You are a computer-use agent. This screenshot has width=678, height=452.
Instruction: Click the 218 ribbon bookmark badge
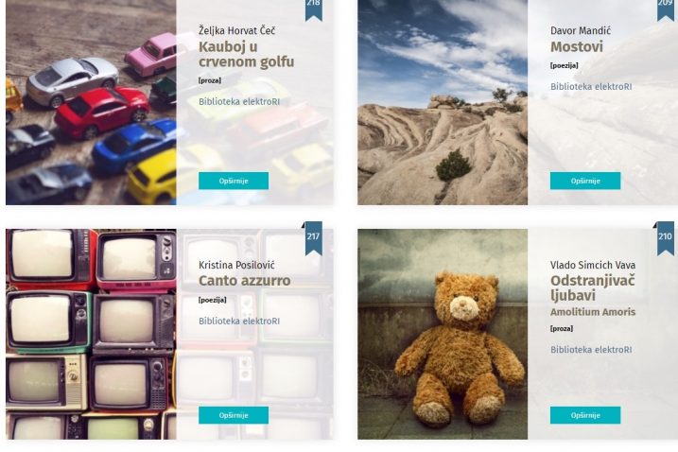pyautogui.click(x=314, y=9)
